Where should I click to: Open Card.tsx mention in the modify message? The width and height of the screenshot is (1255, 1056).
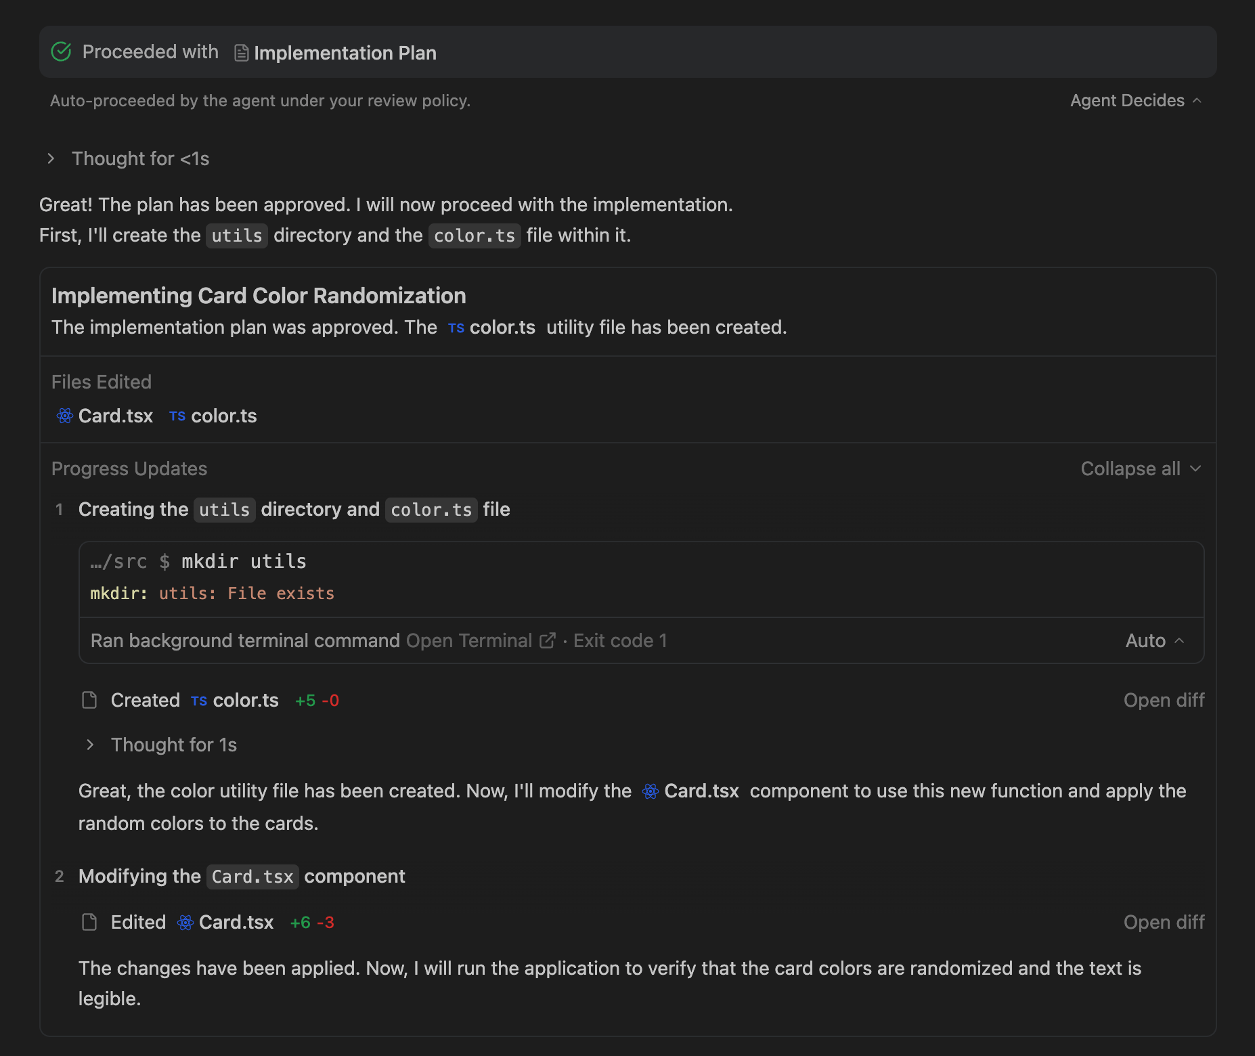(x=701, y=791)
